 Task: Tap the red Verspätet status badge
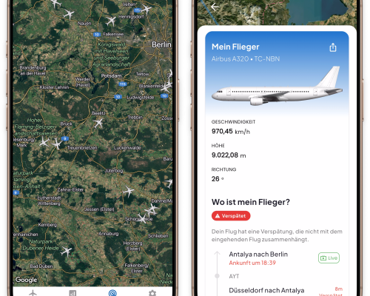point(231,216)
